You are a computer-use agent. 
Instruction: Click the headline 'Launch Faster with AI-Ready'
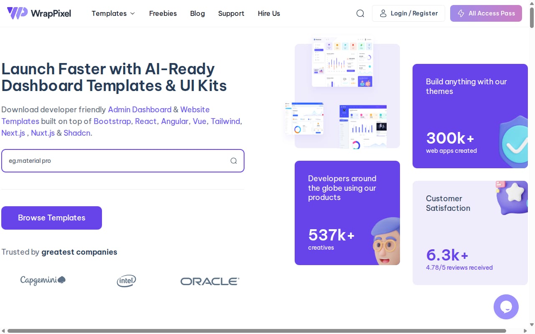click(x=108, y=69)
